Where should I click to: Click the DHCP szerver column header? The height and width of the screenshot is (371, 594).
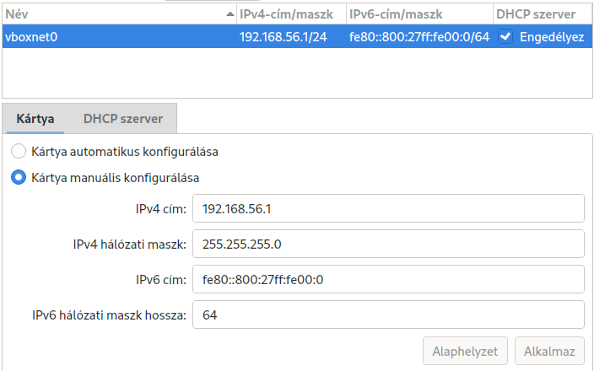tap(543, 14)
